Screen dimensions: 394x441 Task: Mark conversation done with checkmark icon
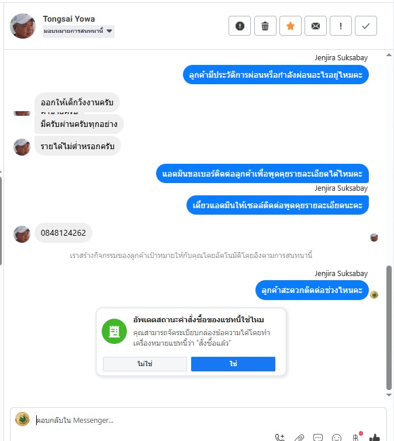[x=365, y=26]
